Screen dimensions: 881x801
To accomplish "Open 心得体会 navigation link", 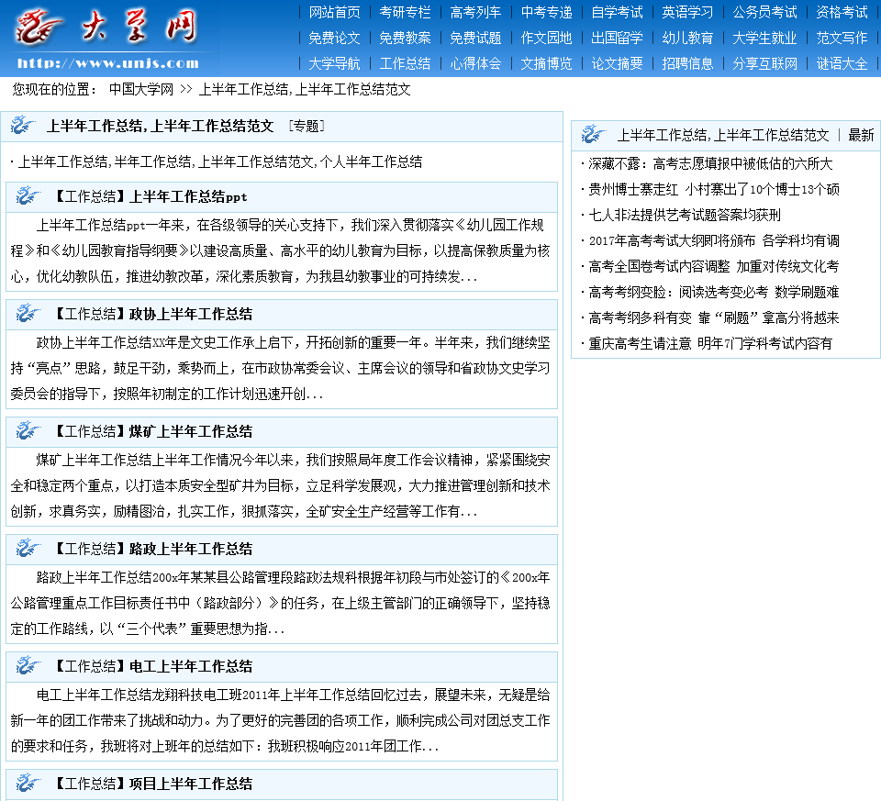I will [x=475, y=63].
